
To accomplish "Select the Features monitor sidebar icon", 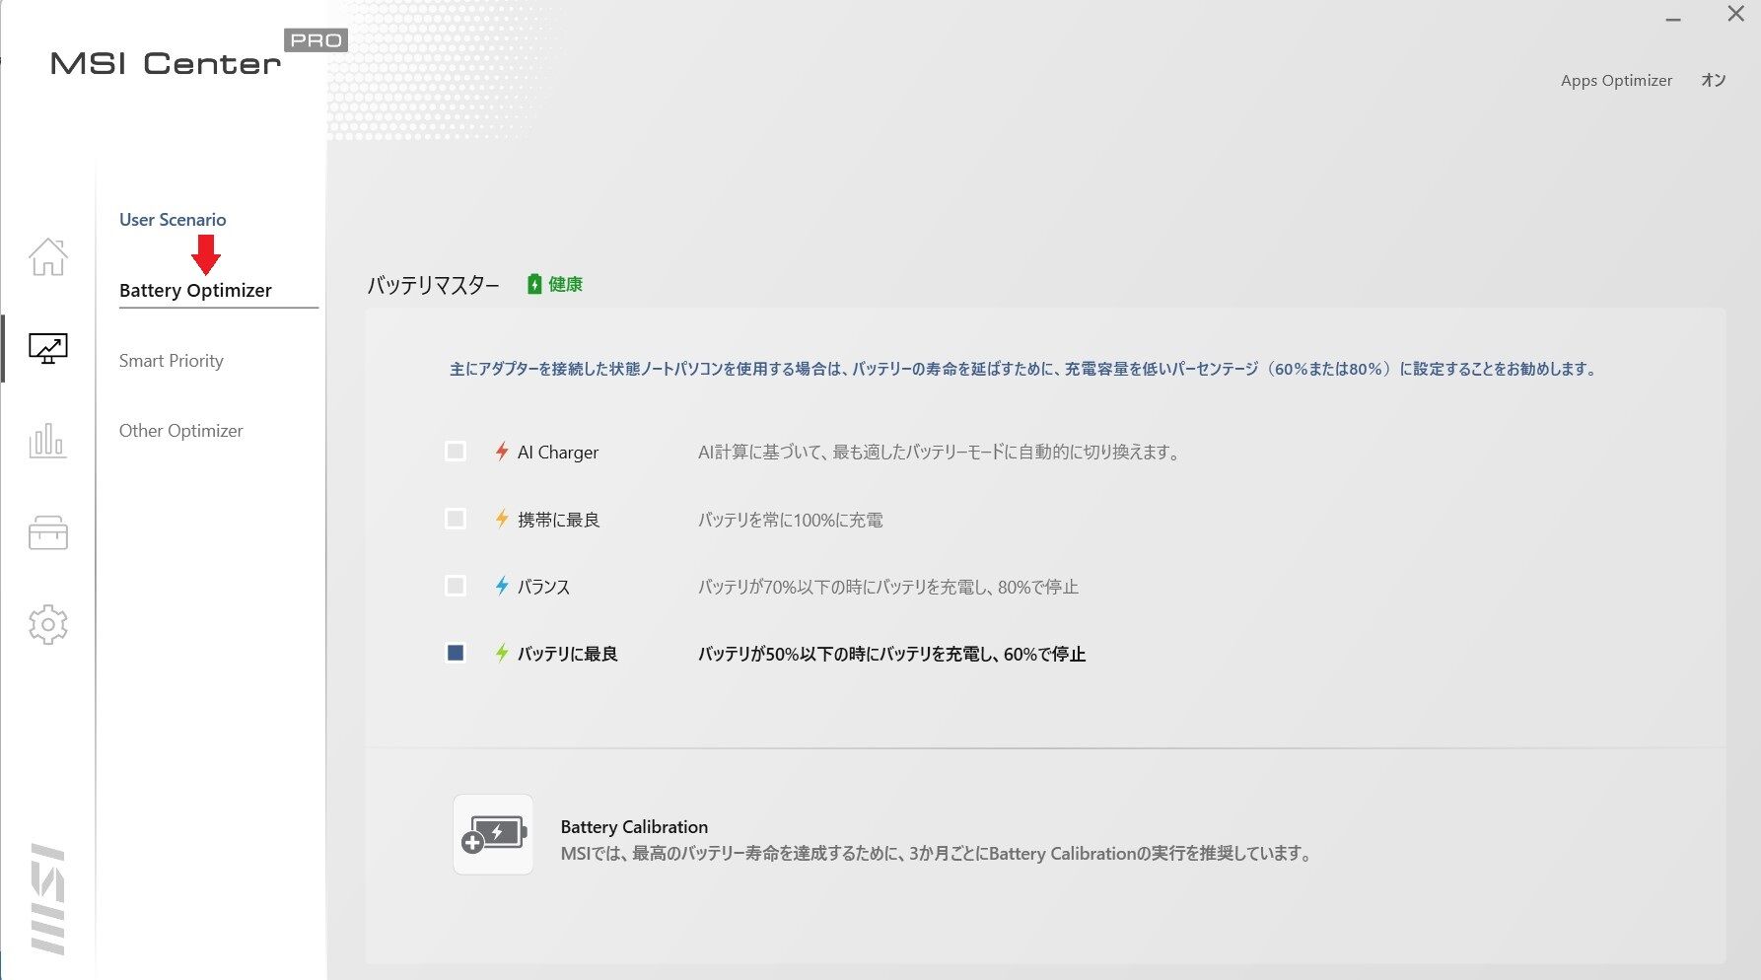I will (x=47, y=348).
